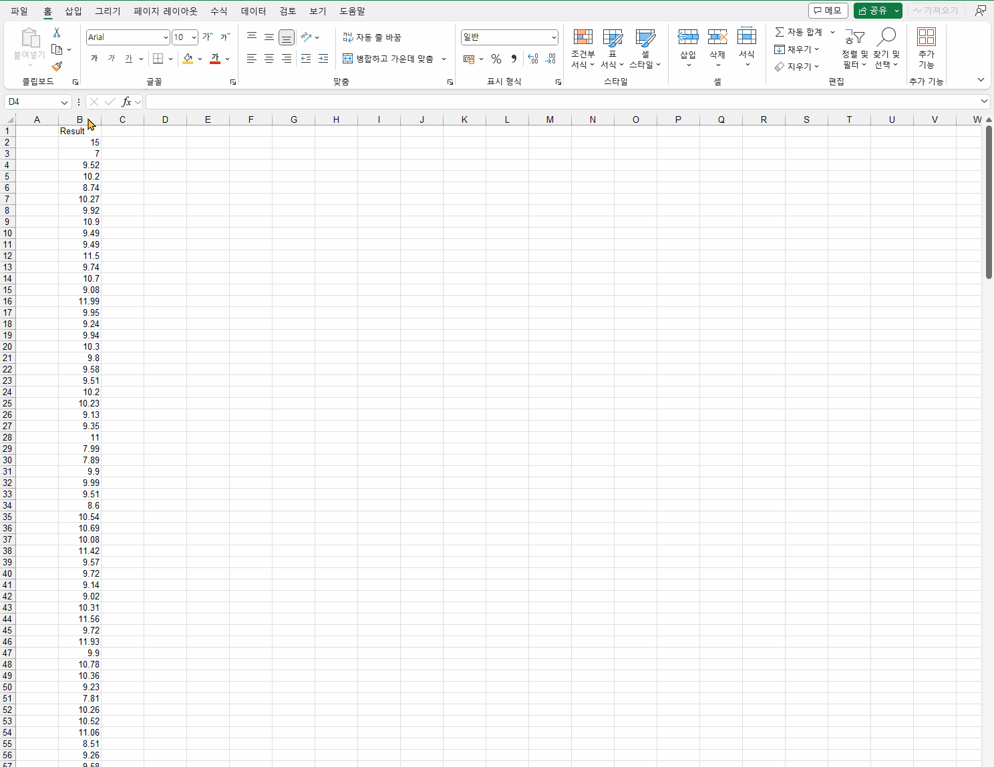Open 추가 기능 add-ins
Screen dimensions: 994x767
(927, 48)
